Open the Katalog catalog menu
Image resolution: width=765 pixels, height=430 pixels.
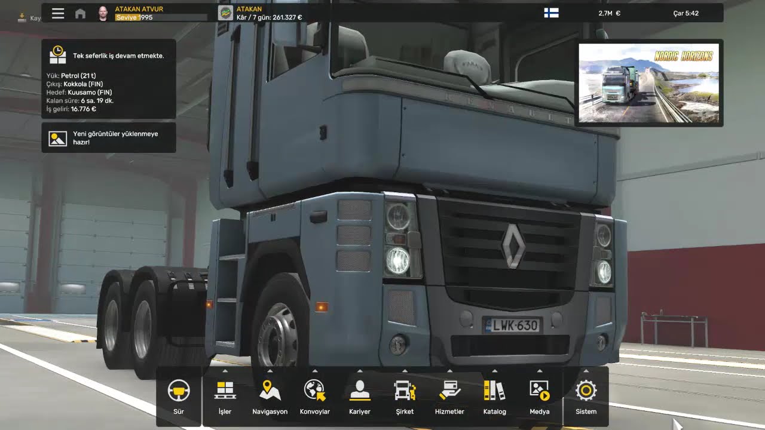495,397
